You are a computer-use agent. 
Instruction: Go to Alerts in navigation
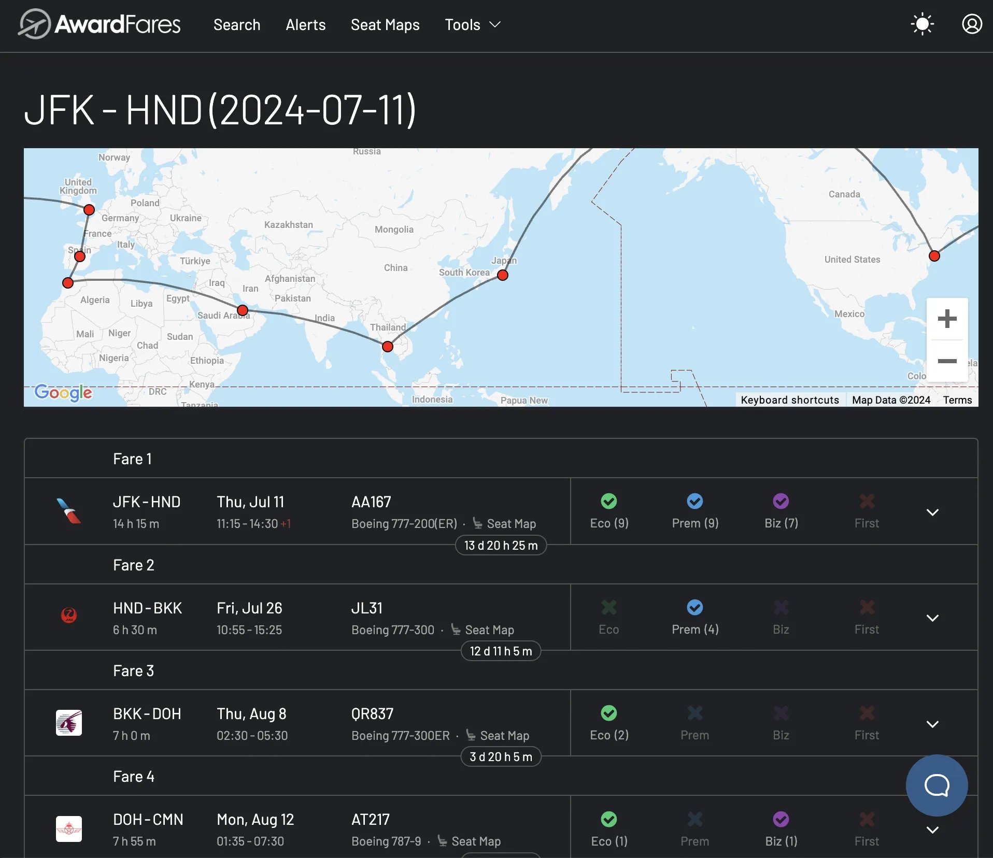coord(305,24)
